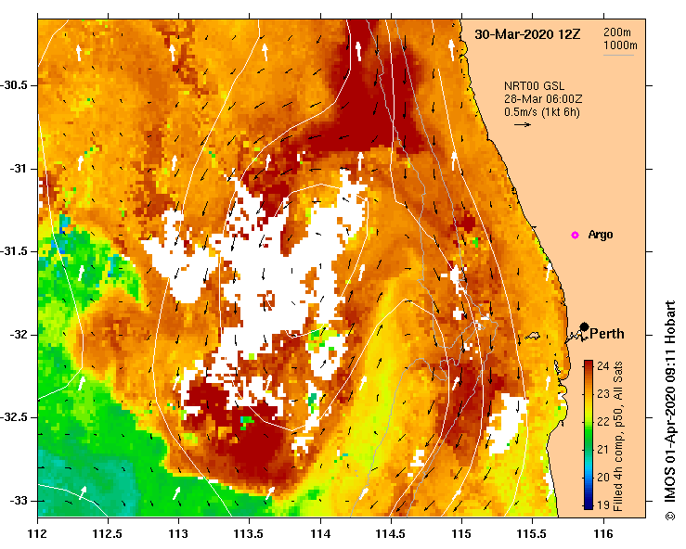Click the Filled 4h comp colorbar caption
Viewport: 686px width, 549px height.
(617, 436)
